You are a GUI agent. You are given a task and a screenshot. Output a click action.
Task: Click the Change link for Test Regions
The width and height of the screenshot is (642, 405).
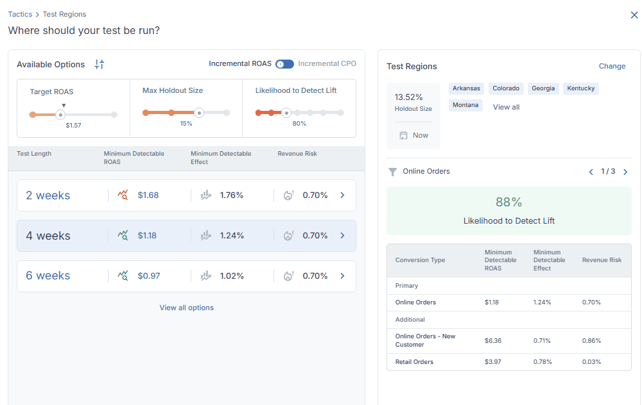[x=612, y=66]
